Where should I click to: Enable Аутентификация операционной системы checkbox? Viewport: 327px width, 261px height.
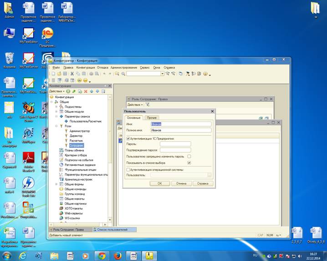[x=128, y=170]
